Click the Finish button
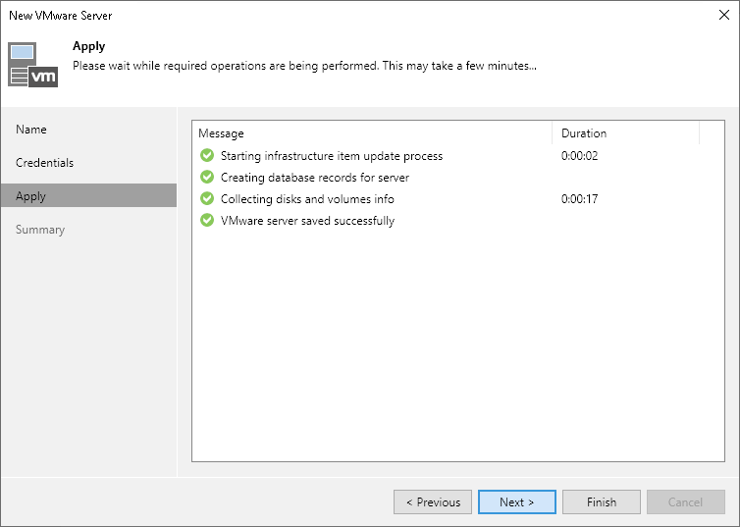The width and height of the screenshot is (740, 527). (602, 502)
